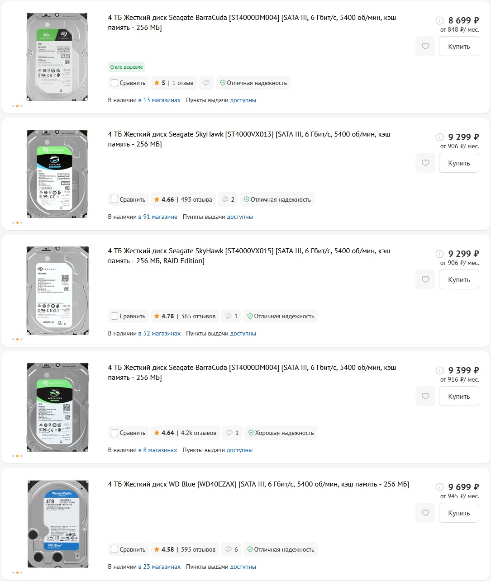Click the heart icon for WD Blue WD40EZAX

(425, 513)
